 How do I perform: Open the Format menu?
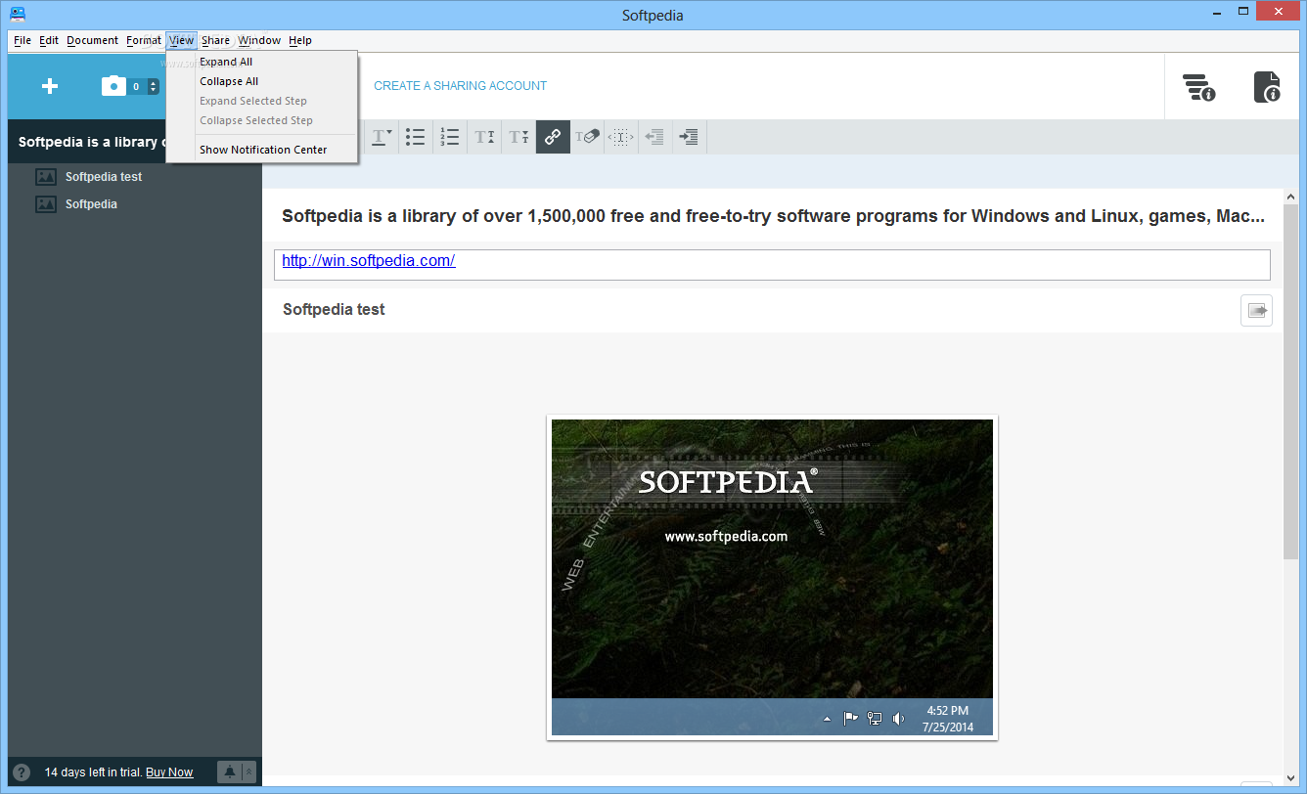(x=144, y=40)
